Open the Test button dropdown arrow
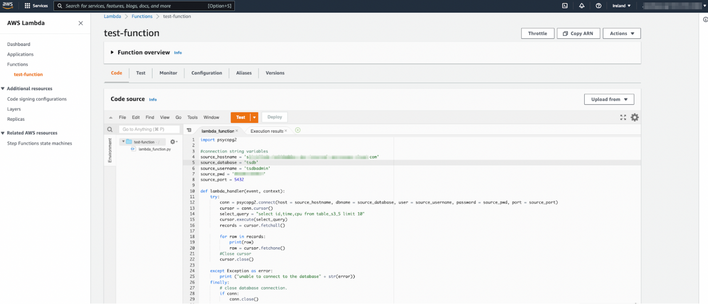The image size is (708, 304). tap(254, 117)
